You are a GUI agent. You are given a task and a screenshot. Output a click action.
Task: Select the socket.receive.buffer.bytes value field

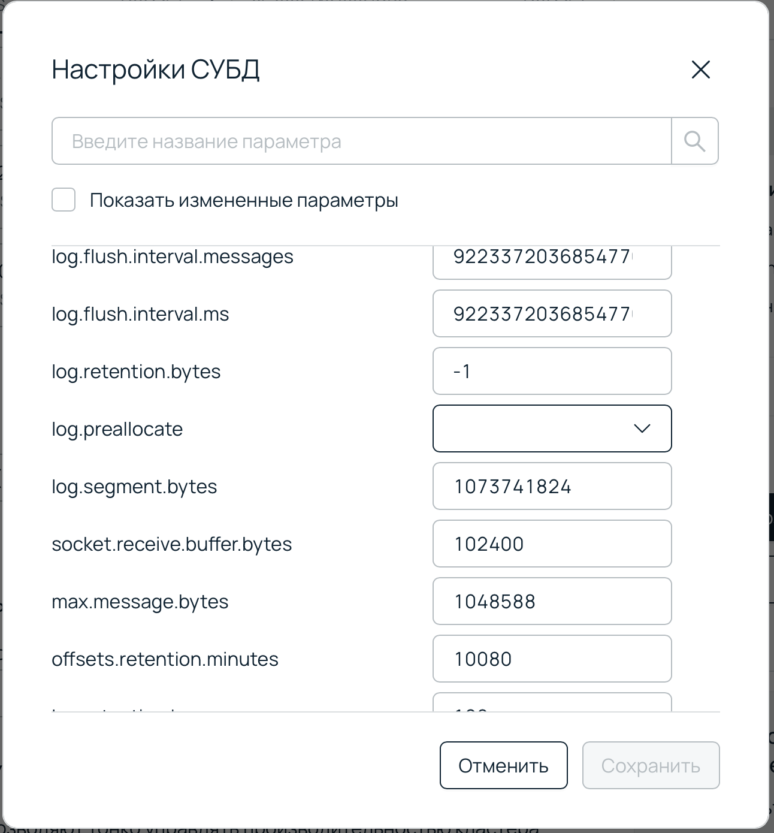551,544
